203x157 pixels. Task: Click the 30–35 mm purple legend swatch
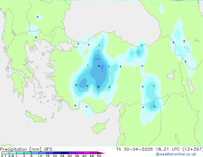pyautogui.click(x=72, y=153)
